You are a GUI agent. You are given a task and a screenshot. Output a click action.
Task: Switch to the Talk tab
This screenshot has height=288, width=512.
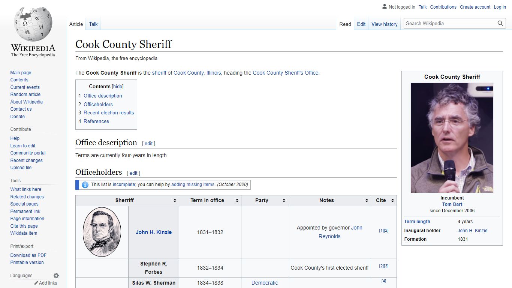(x=93, y=24)
